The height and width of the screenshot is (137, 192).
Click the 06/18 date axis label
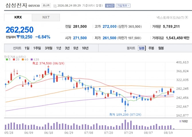[49, 133]
